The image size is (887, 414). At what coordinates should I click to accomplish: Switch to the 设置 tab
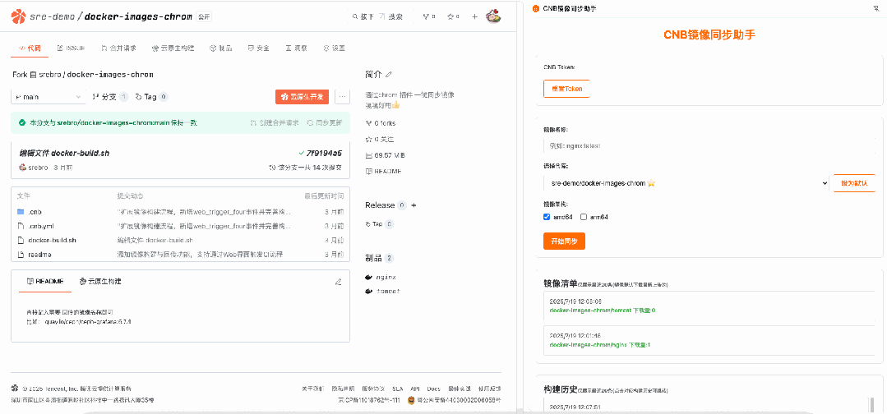pyautogui.click(x=334, y=48)
